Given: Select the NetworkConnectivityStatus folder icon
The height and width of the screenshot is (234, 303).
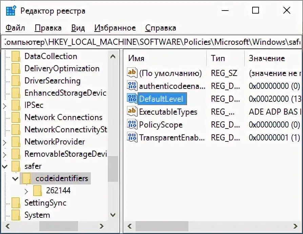Looking at the screenshot, I should point(16,129).
